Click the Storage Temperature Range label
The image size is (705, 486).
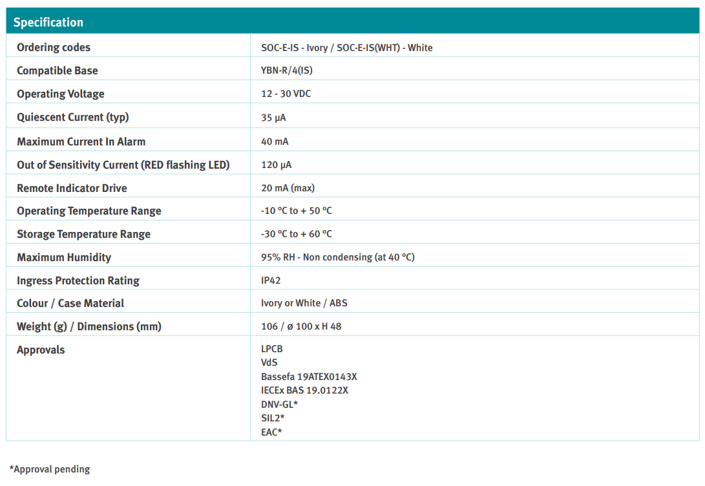(x=83, y=234)
